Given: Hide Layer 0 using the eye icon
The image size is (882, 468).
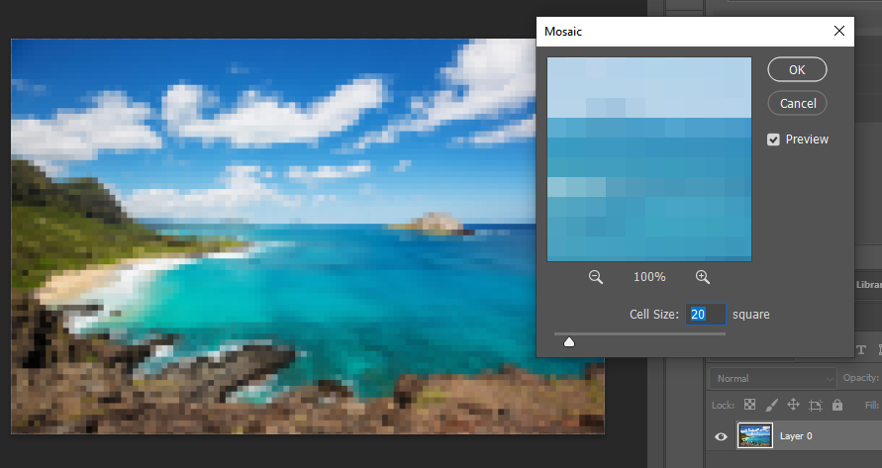Looking at the screenshot, I should click(x=722, y=436).
